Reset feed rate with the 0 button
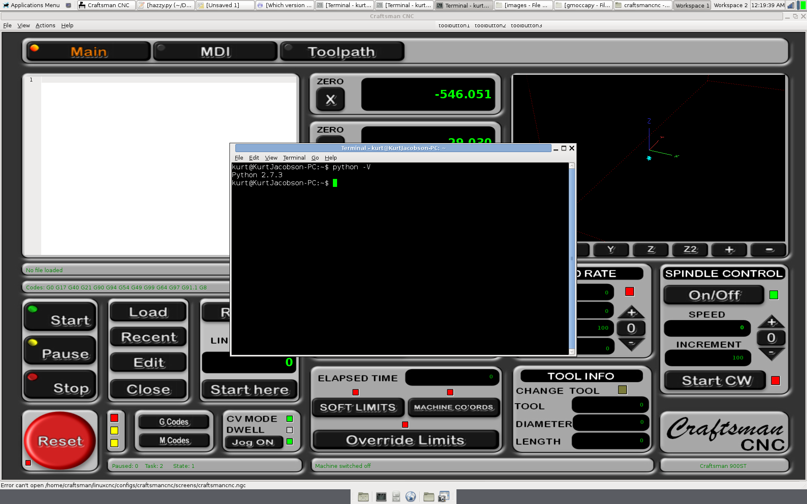Viewport: 807px width, 504px height. (631, 328)
